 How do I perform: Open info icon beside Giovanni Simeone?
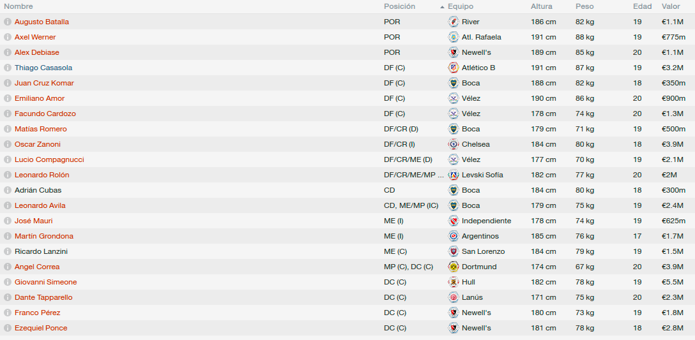[x=8, y=282]
